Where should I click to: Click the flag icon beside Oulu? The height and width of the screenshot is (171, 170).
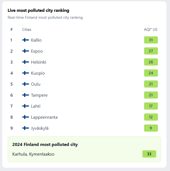click(26, 84)
